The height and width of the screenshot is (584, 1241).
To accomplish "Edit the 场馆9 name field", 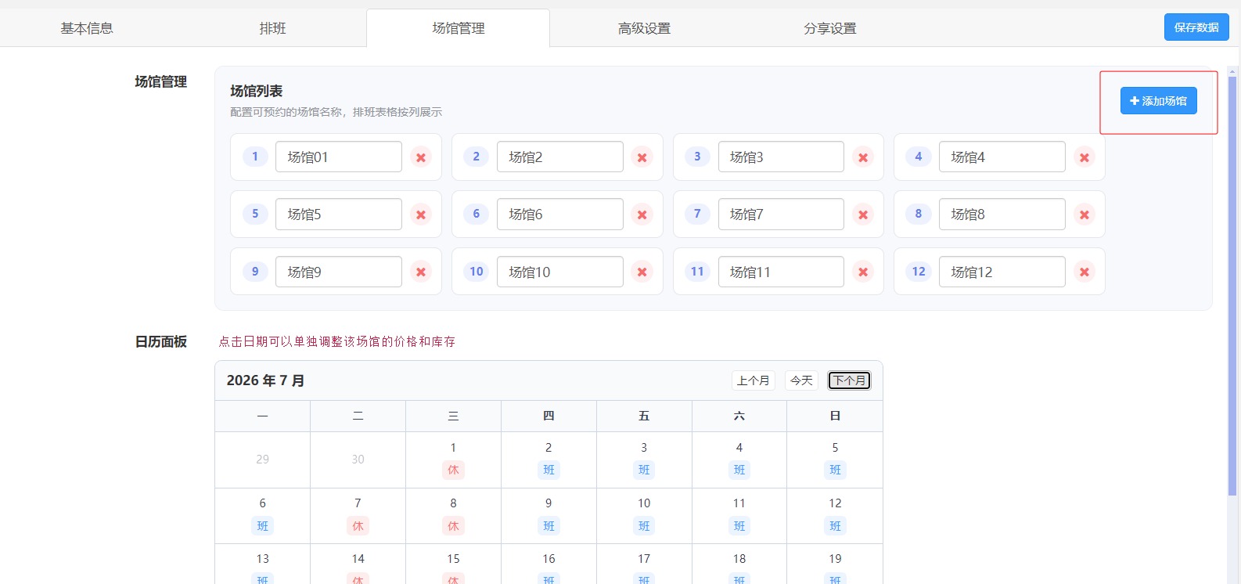I will 339,272.
